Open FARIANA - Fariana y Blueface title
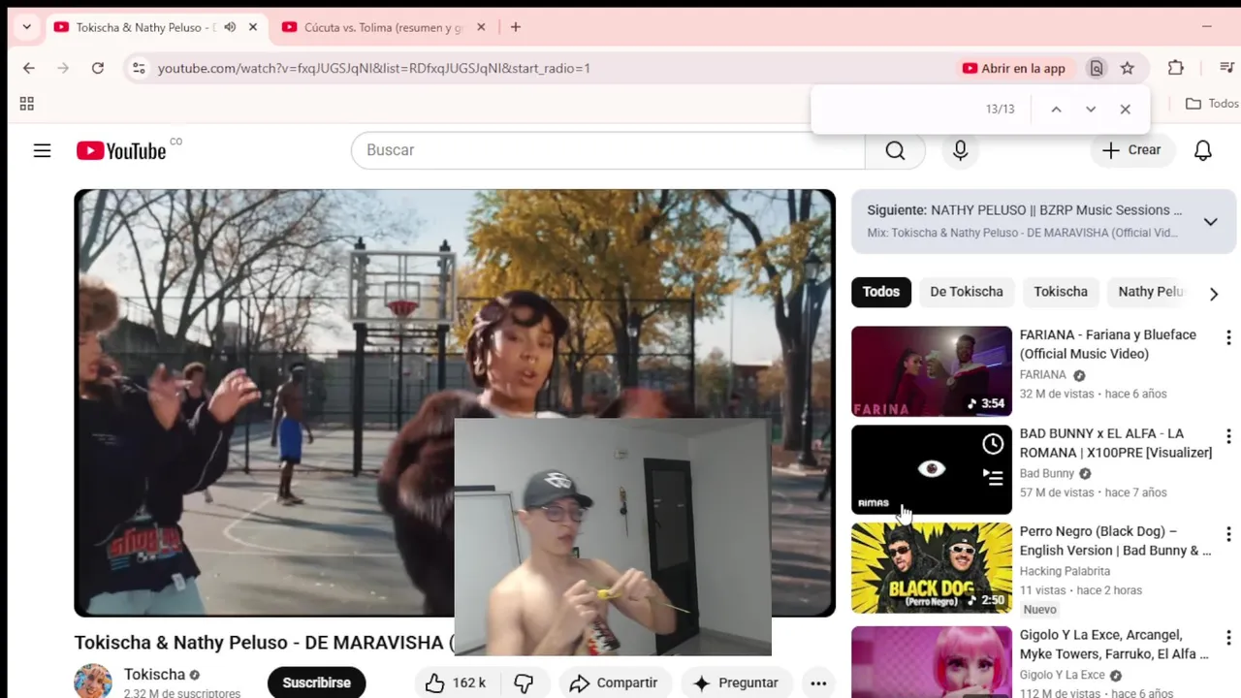This screenshot has width=1241, height=698. point(1108,344)
